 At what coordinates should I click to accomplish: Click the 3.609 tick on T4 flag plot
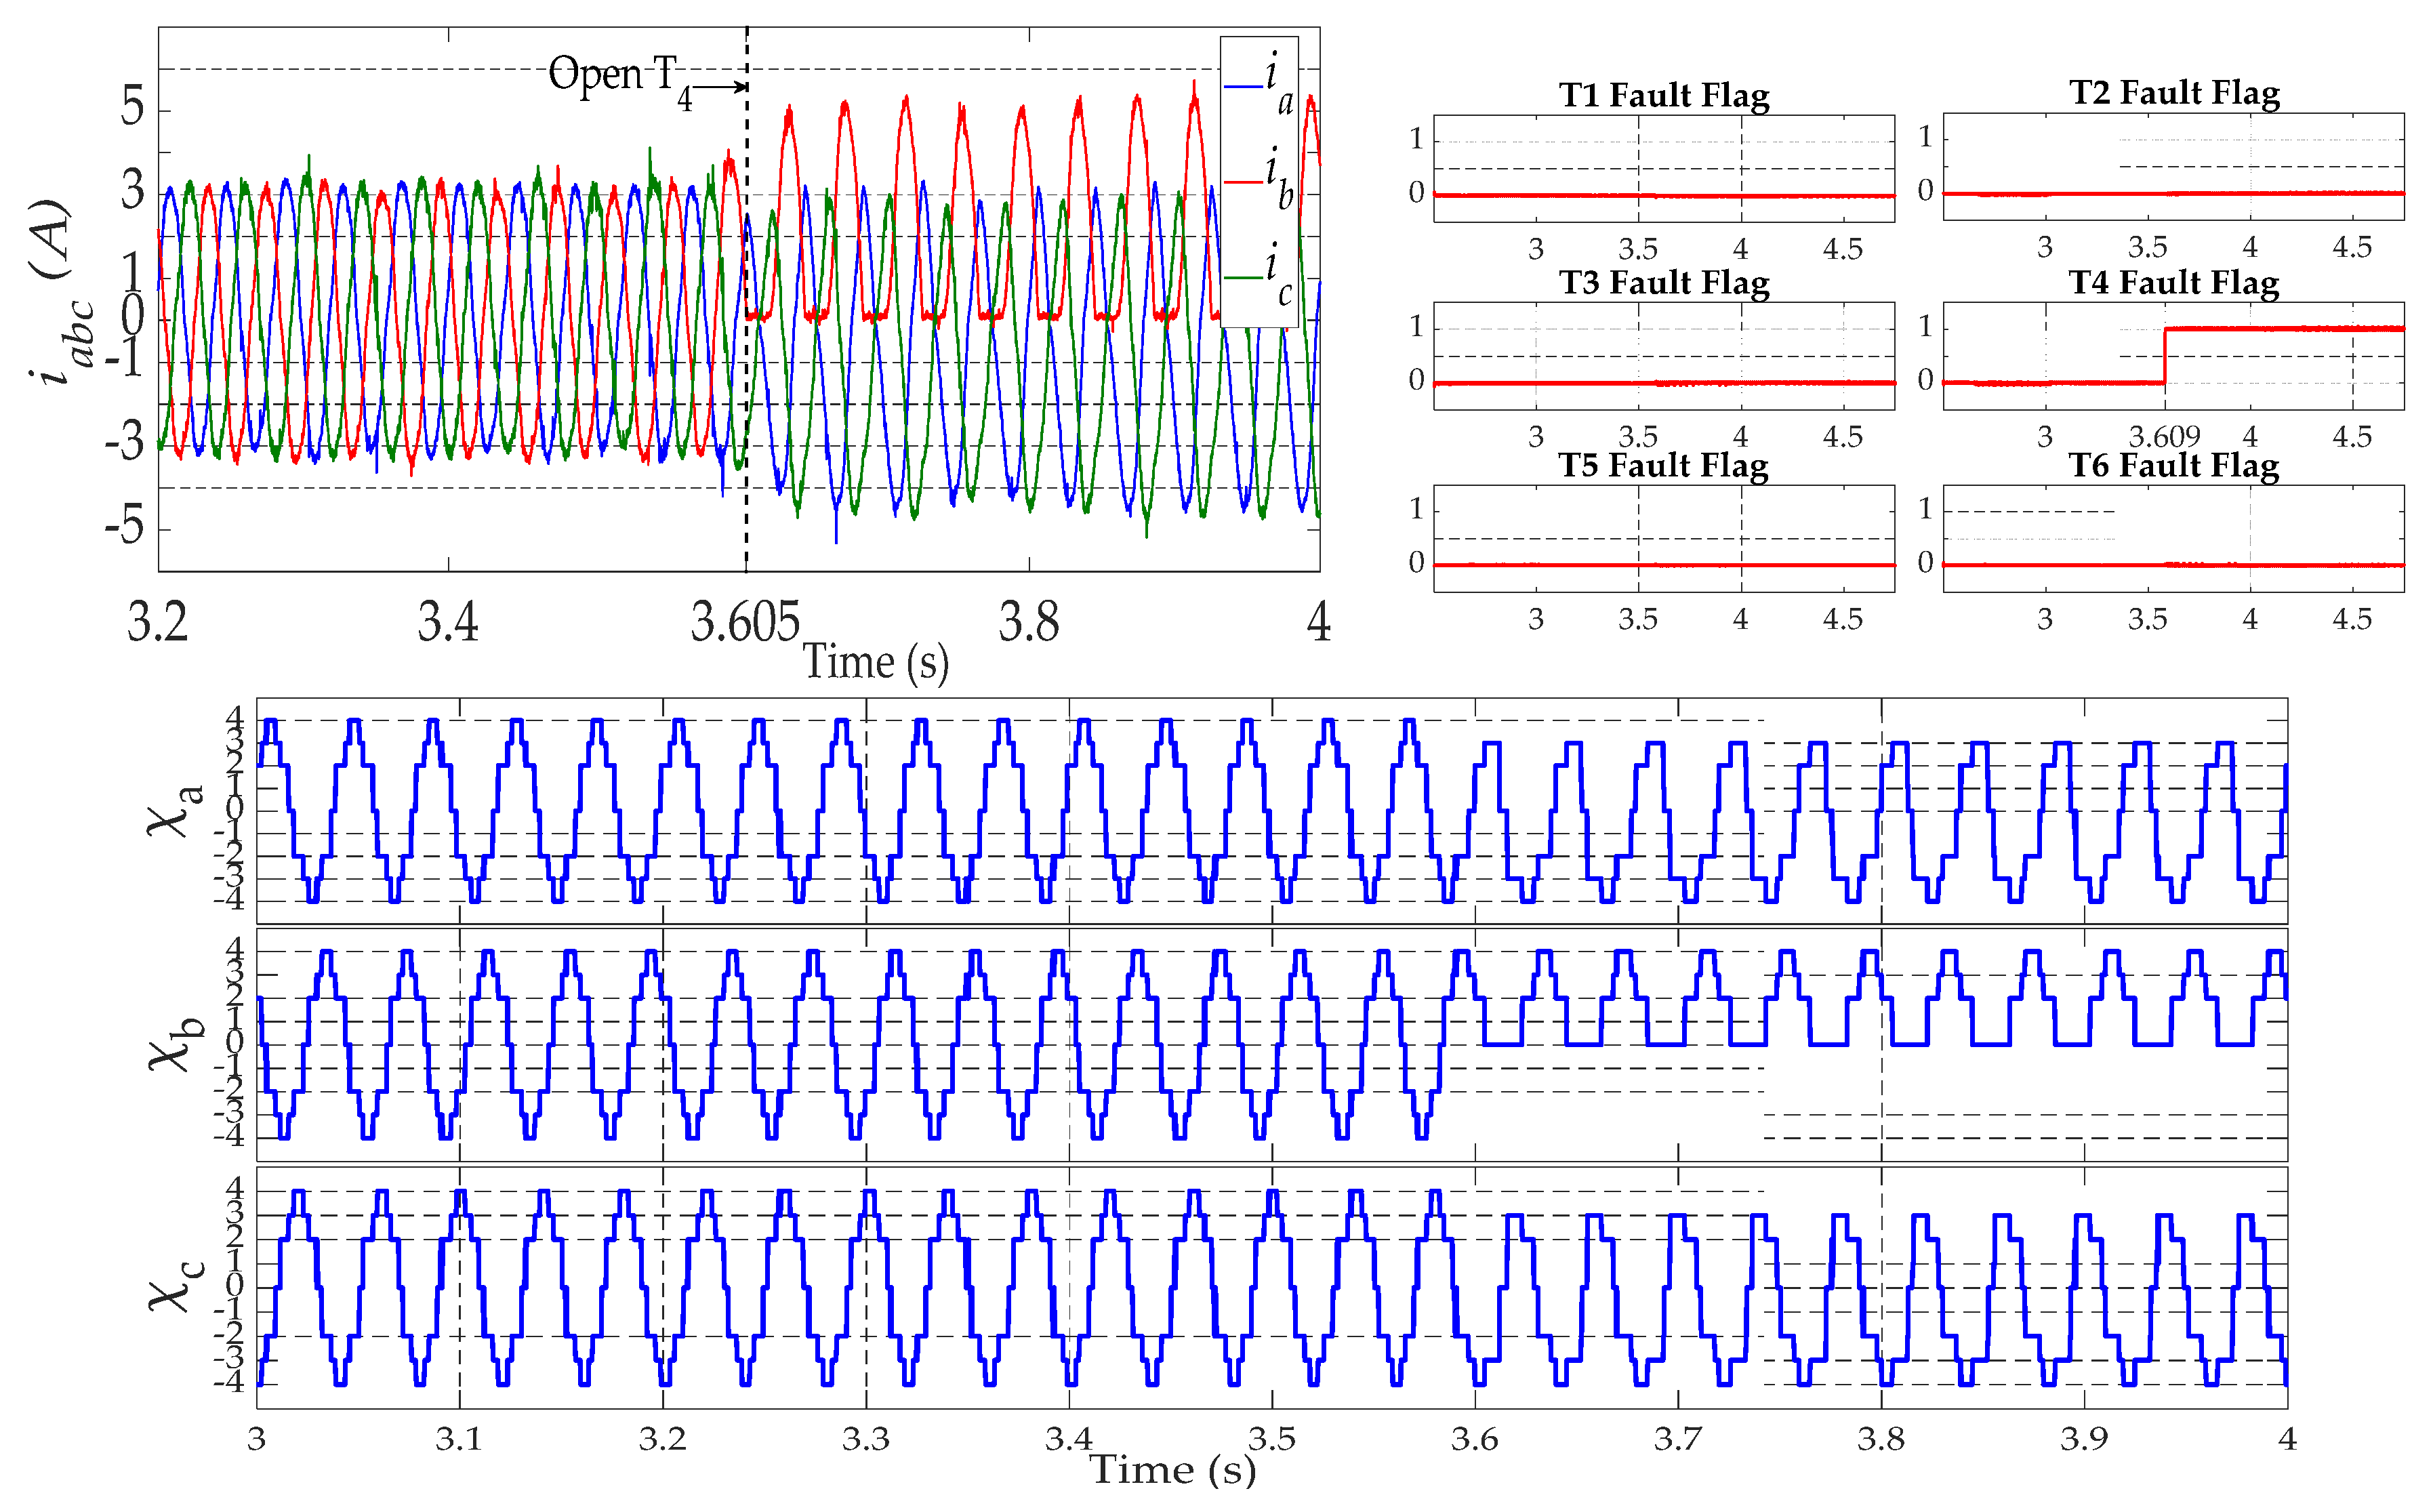coord(2164,437)
